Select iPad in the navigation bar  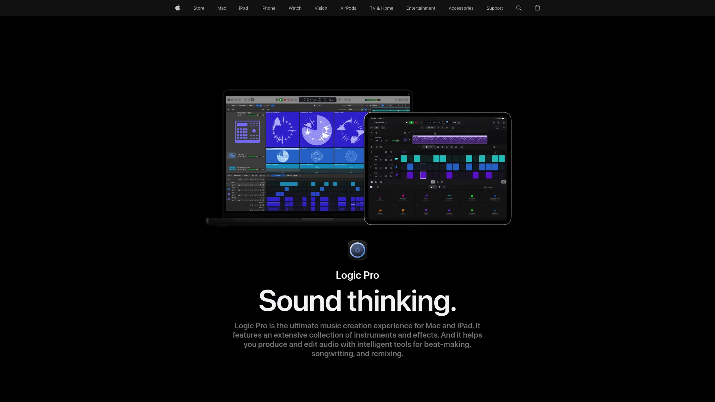coord(244,8)
